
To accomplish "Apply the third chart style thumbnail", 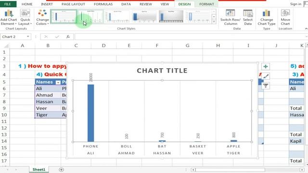I will (117, 16).
